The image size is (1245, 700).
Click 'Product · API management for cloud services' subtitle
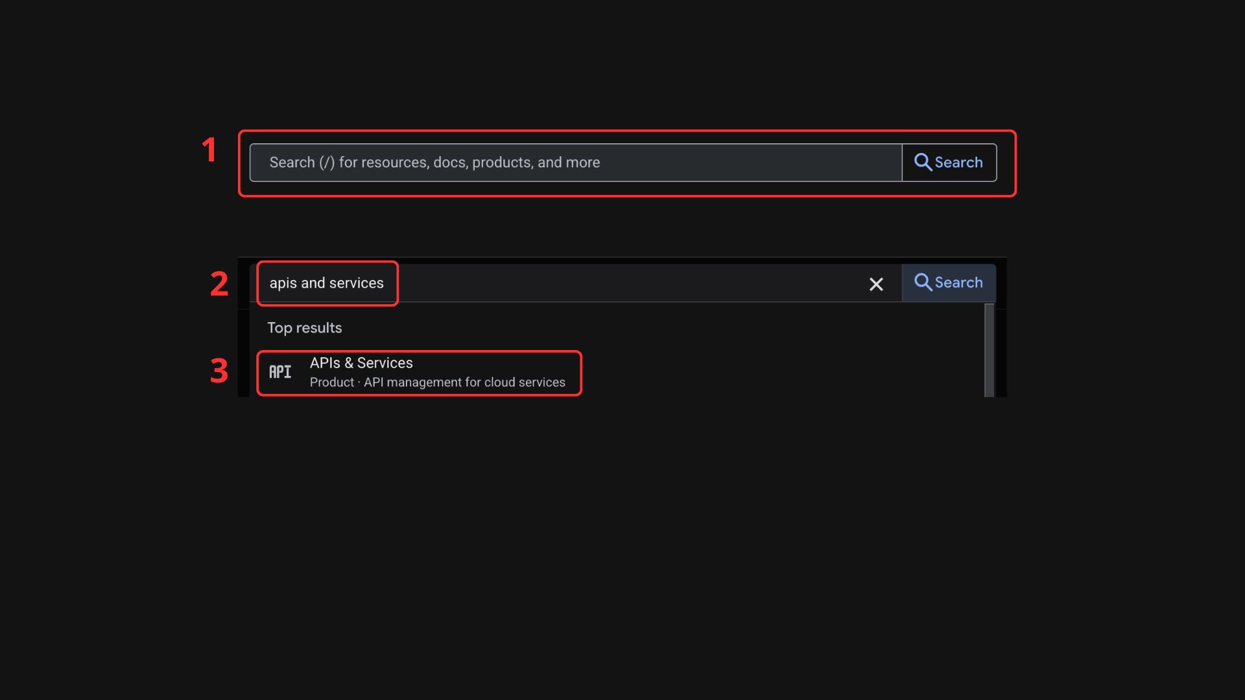point(437,382)
